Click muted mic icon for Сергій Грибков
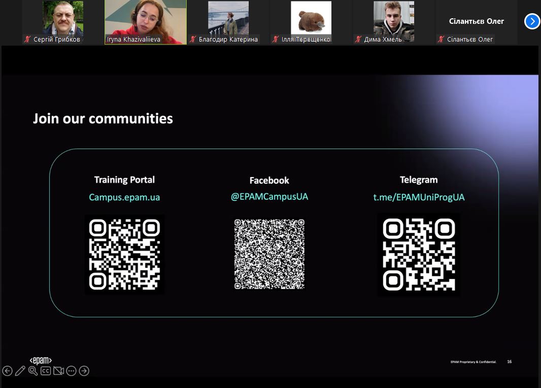541x388 pixels. tap(27, 39)
